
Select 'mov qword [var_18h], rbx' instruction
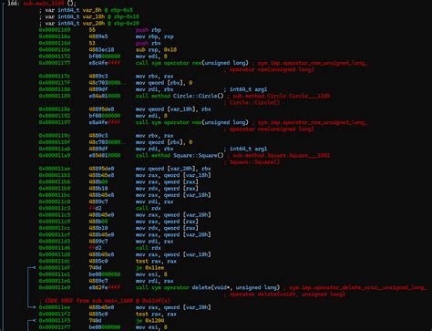(x=173, y=109)
